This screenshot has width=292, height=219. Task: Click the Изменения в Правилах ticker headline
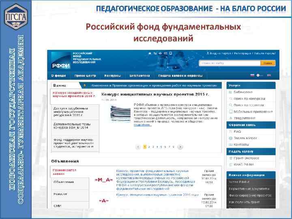click(x=154, y=86)
